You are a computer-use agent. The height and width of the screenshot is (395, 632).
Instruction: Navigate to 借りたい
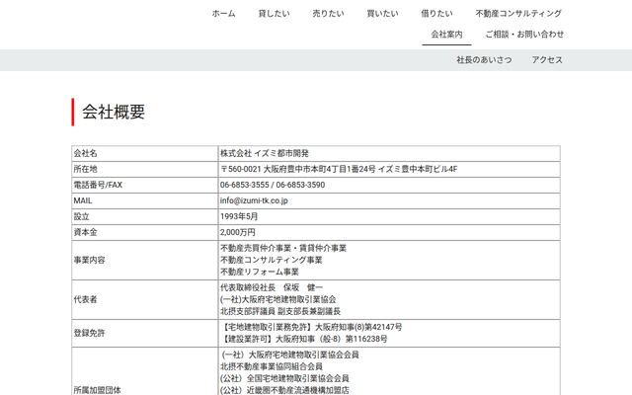point(436,13)
